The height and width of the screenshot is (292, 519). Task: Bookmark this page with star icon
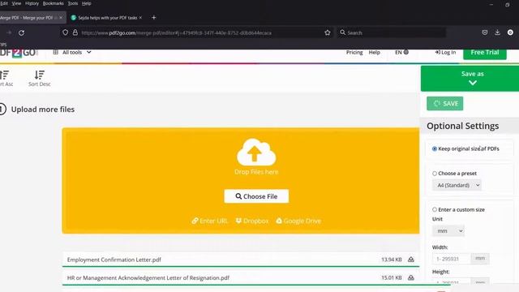328,32
